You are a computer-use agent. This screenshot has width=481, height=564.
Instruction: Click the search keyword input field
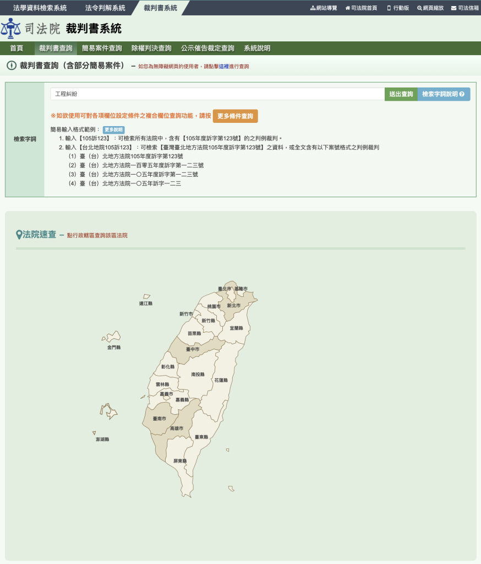tap(217, 94)
